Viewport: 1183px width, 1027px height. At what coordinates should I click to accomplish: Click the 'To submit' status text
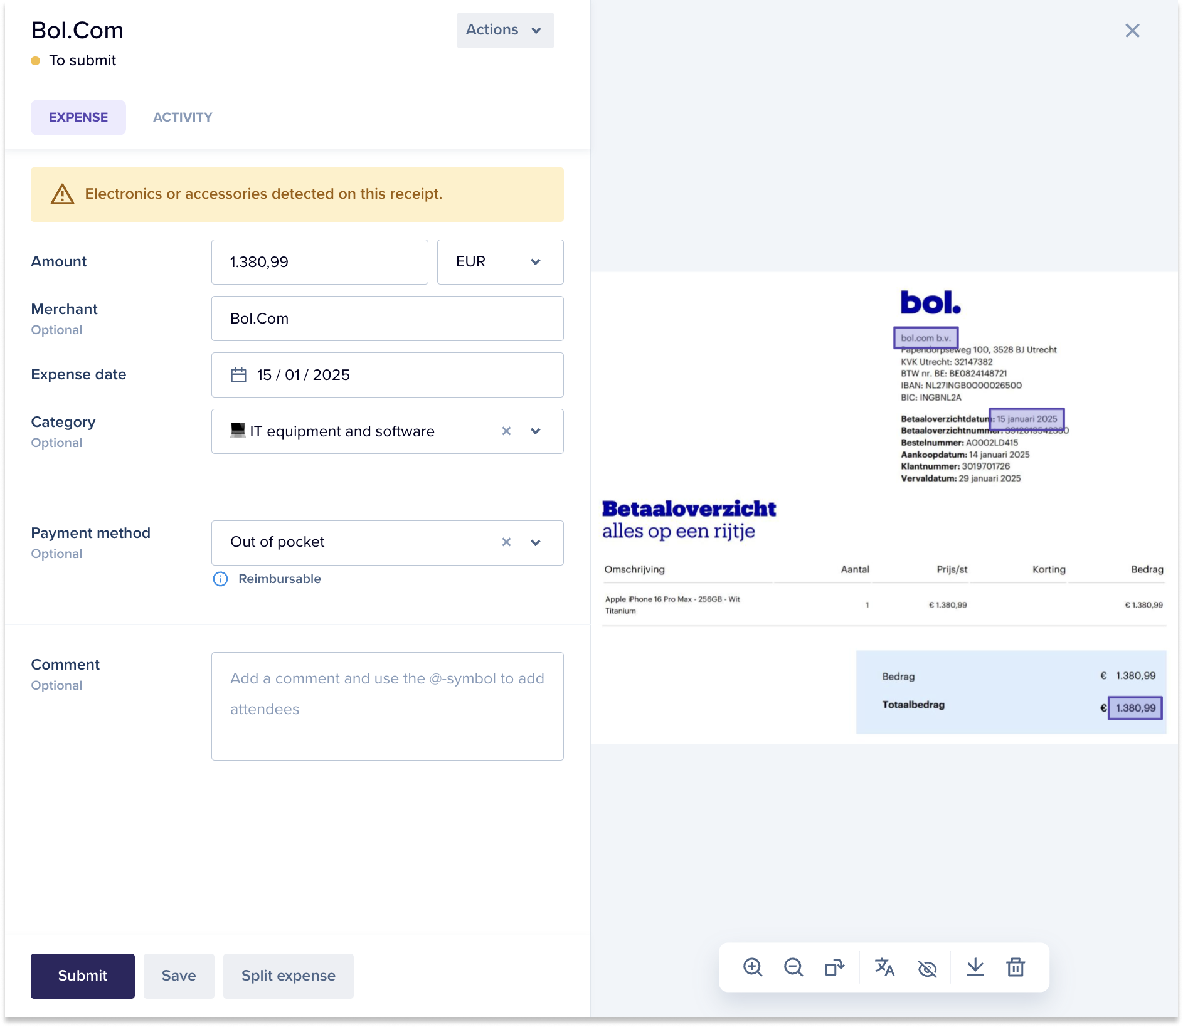(x=83, y=60)
